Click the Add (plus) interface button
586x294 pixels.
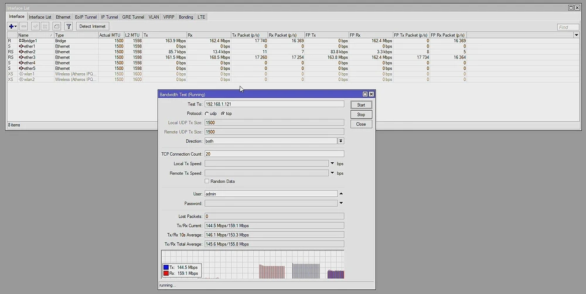(x=12, y=26)
